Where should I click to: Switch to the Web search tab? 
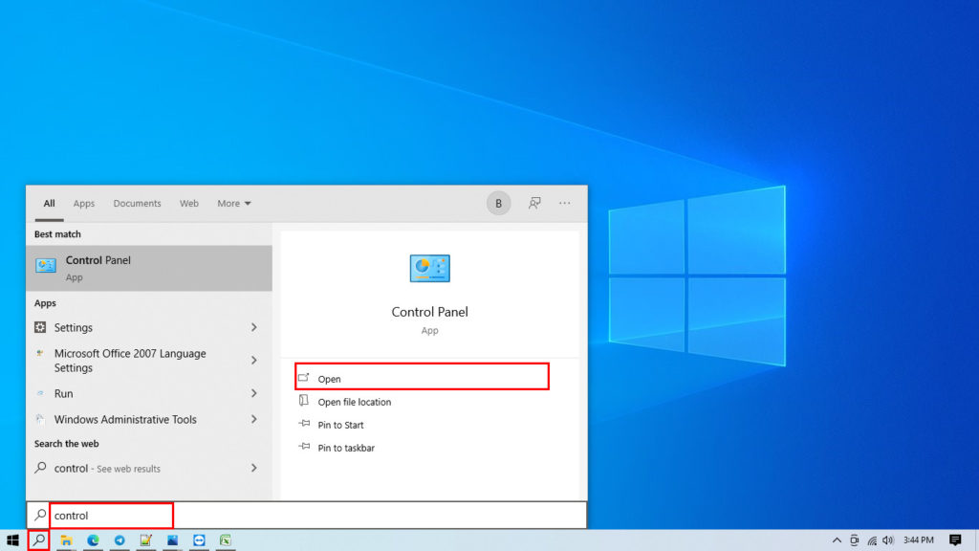(x=189, y=204)
